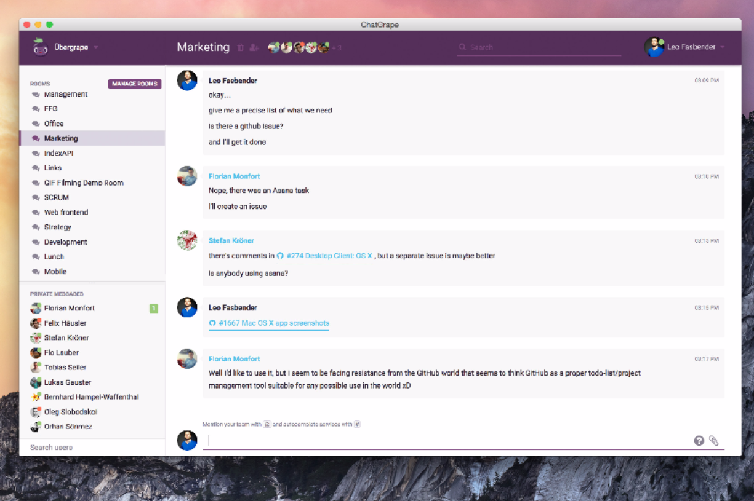Click Flo Lauber's avatar in sidebar
This screenshot has height=501, width=754.
[36, 352]
